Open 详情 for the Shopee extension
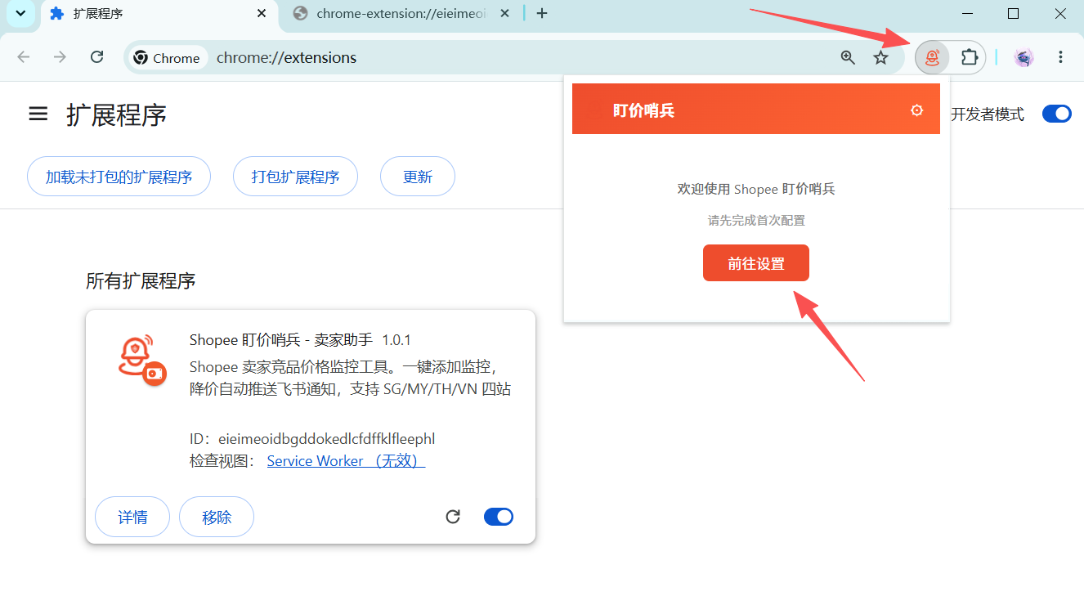Image resolution: width=1084 pixels, height=614 pixels. (132, 517)
